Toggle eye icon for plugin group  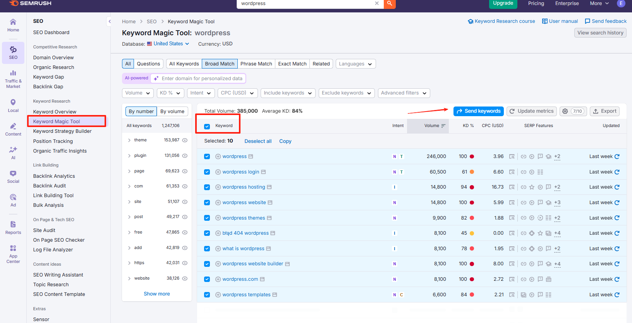(185, 156)
